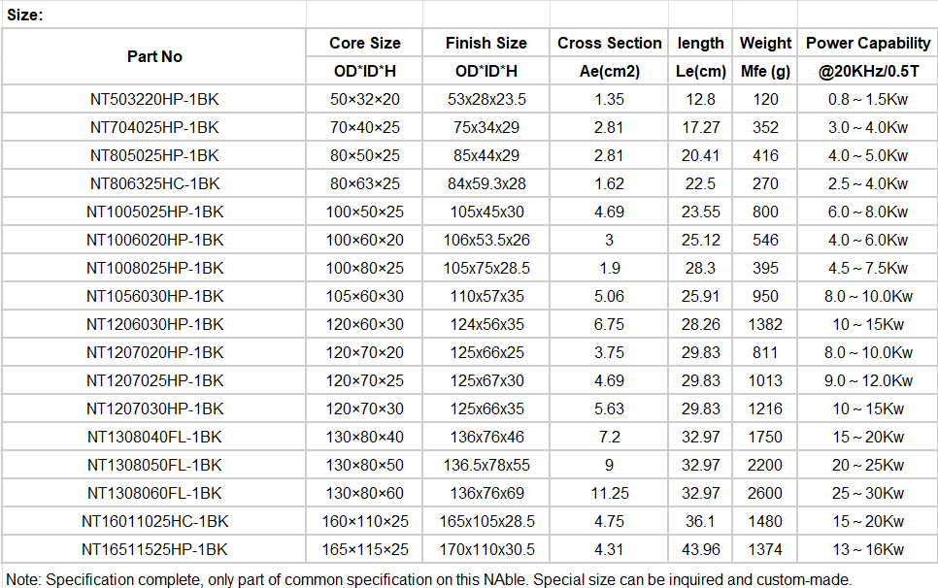The width and height of the screenshot is (938, 588).
Task: Click the @20KHz/0.5T subheader cell
Action: 868,71
